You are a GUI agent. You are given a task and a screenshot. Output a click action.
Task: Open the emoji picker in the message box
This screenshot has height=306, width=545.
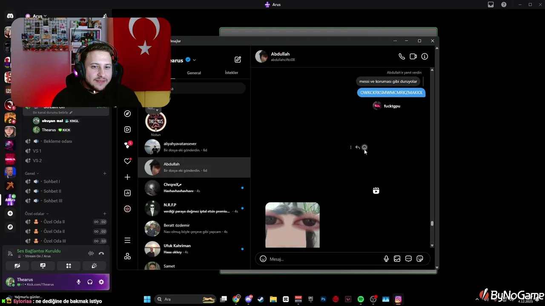click(x=263, y=259)
